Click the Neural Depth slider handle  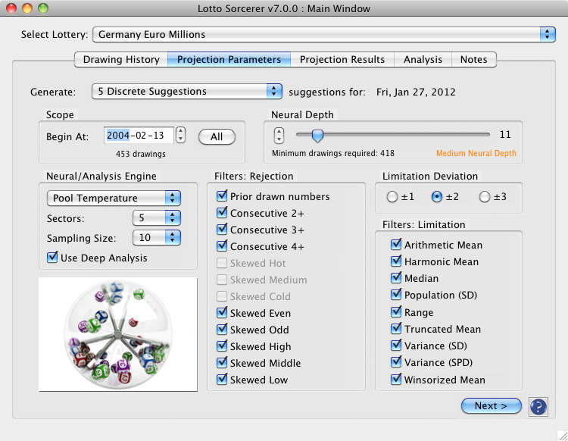317,136
